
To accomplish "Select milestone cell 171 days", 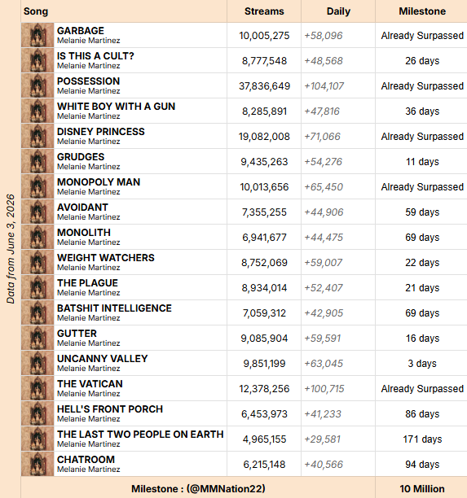I will click(422, 439).
